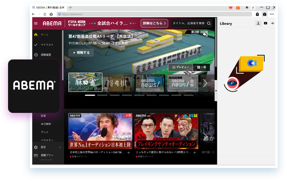Add Got Talent episode to my list
This screenshot has height=182, width=287.
(x=129, y=153)
